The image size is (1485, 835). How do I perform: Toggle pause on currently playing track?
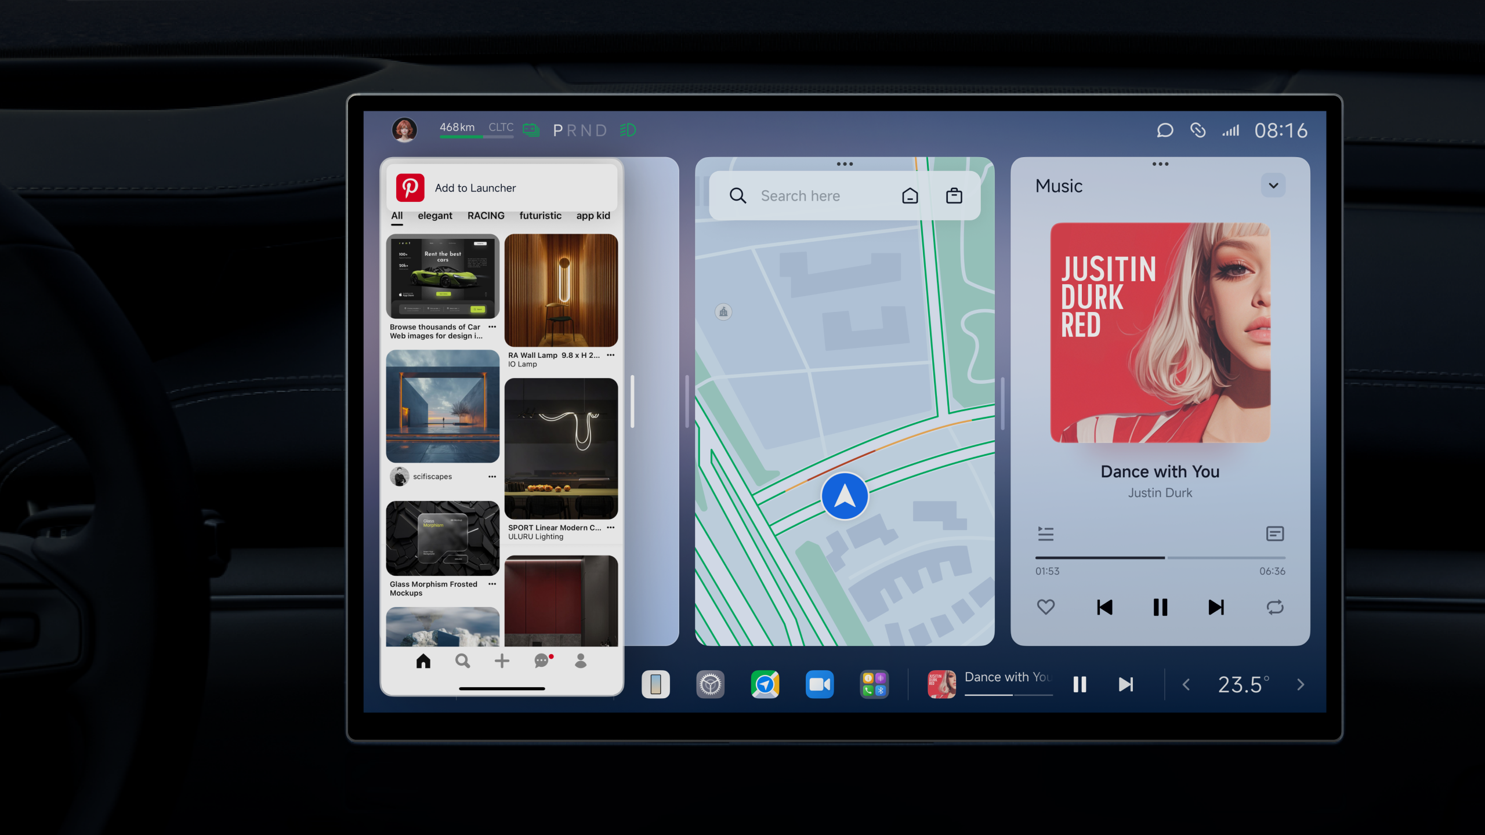[1160, 607]
